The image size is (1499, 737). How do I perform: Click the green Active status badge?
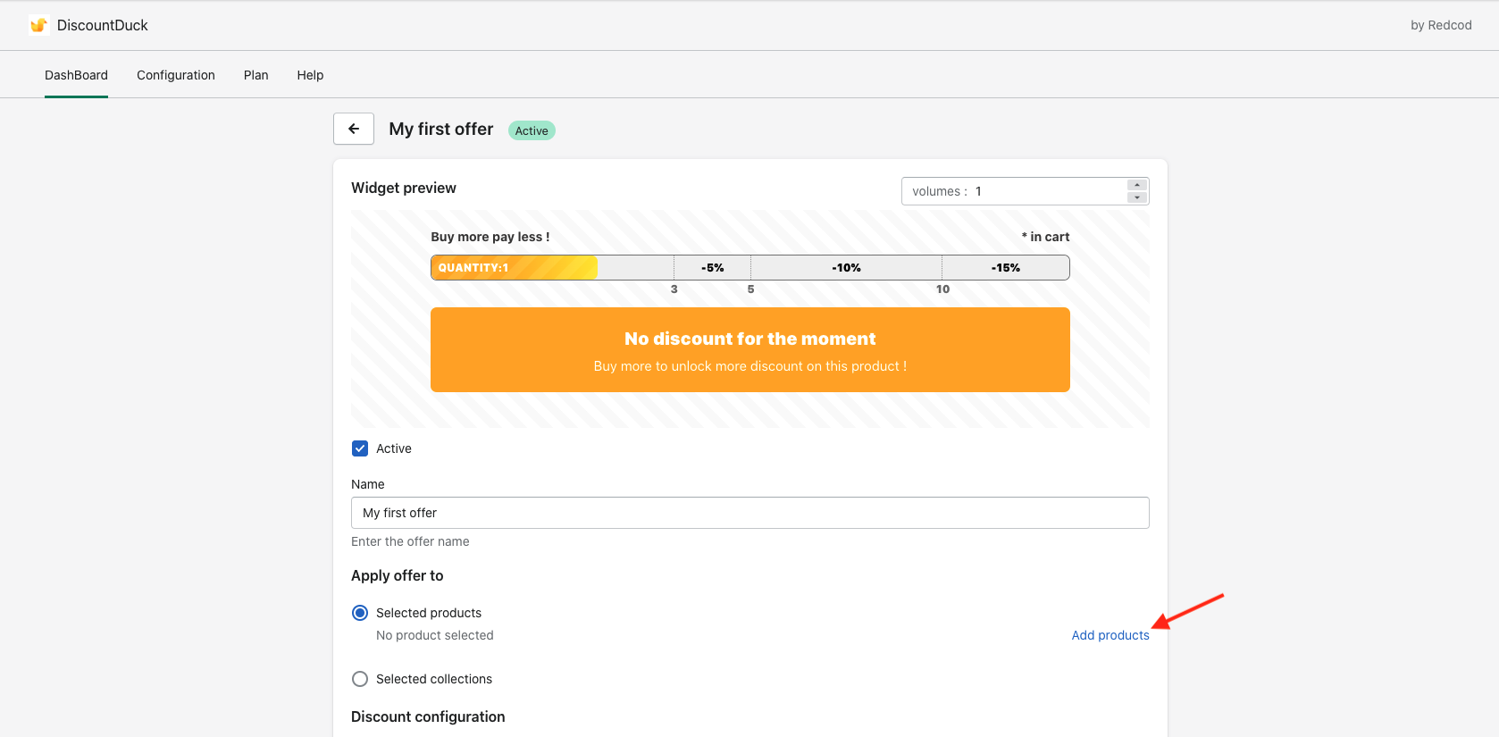tap(532, 130)
